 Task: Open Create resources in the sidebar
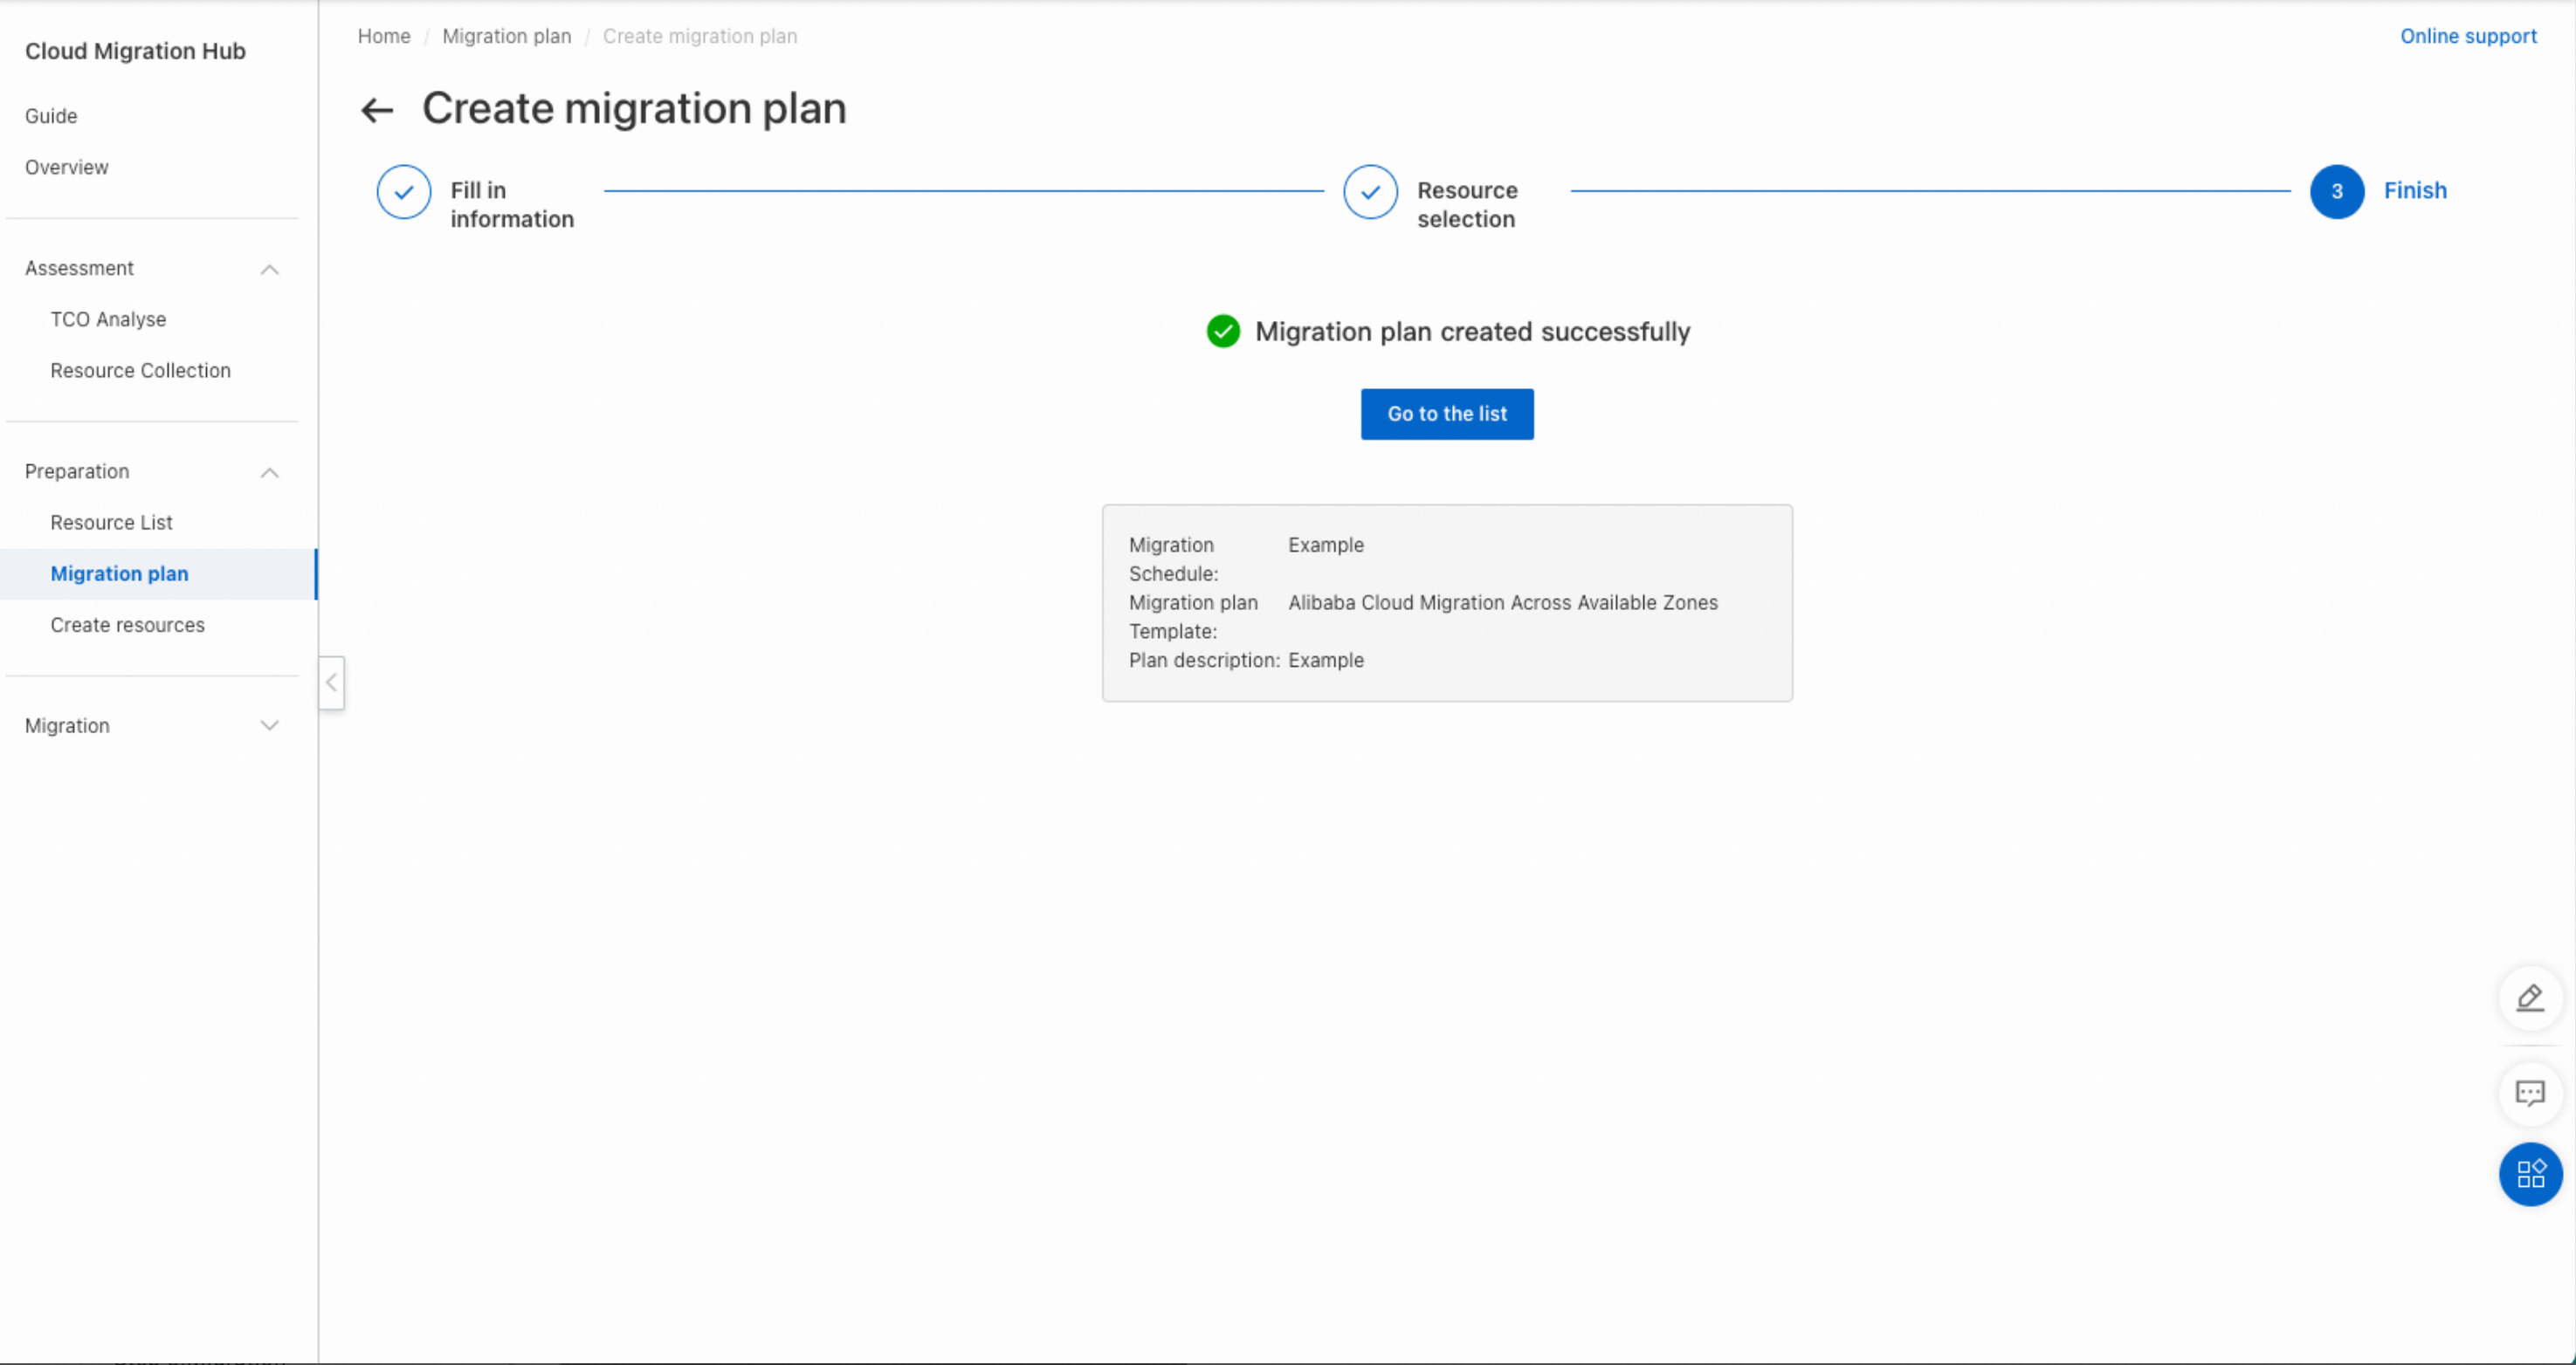[x=127, y=626]
